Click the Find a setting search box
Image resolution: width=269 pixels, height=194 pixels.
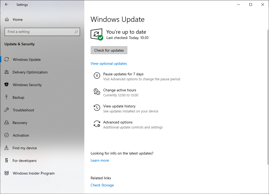pos(42,32)
